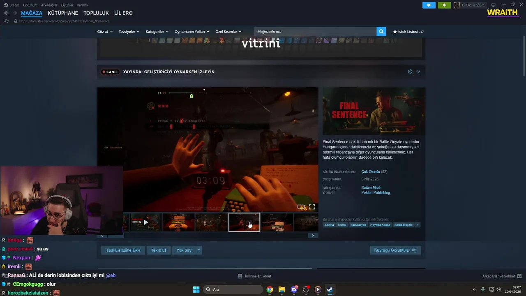Select the Hayatta Kalma tag

coord(380,225)
